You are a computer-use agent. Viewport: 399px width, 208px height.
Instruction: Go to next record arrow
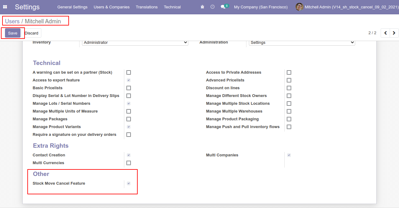coord(394,33)
